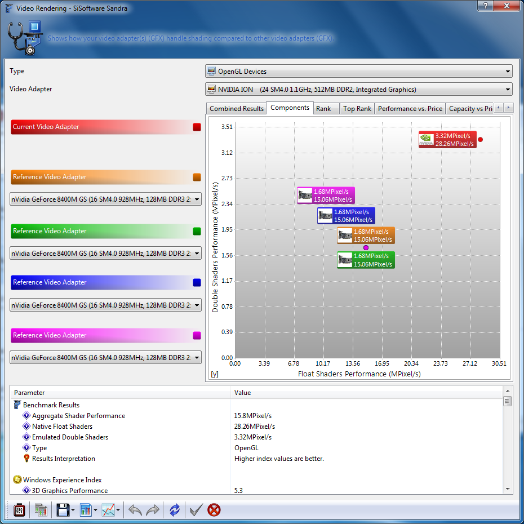Open the help question mark button
Image resolution: width=524 pixels, height=524 pixels.
click(x=486, y=6)
